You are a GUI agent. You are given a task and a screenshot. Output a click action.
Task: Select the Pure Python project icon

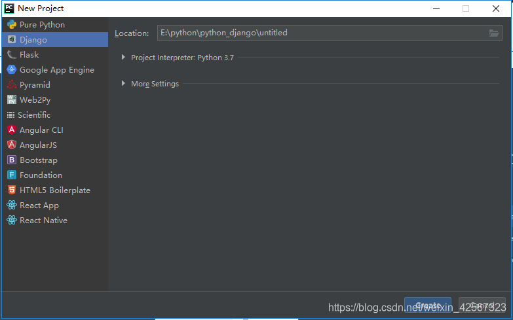[x=12, y=24]
